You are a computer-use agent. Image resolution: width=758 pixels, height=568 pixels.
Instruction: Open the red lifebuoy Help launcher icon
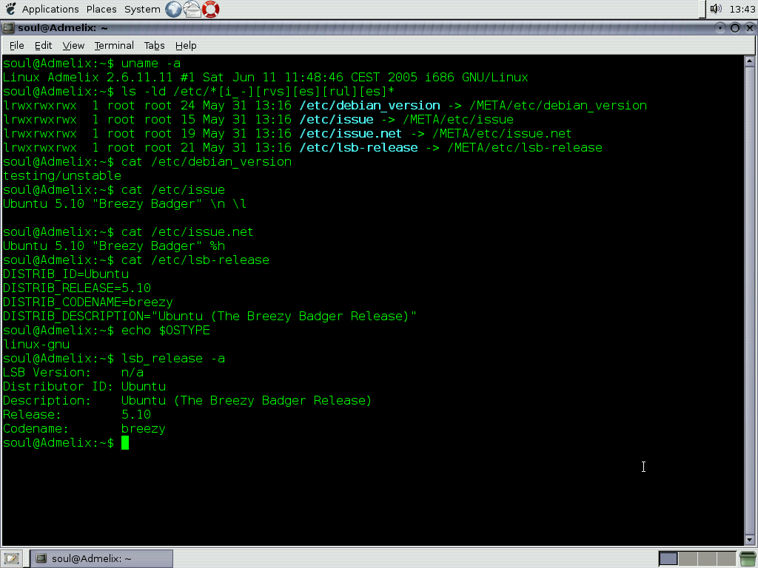pos(211,9)
